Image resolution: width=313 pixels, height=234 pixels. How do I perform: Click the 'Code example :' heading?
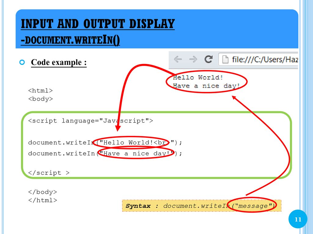(59, 62)
